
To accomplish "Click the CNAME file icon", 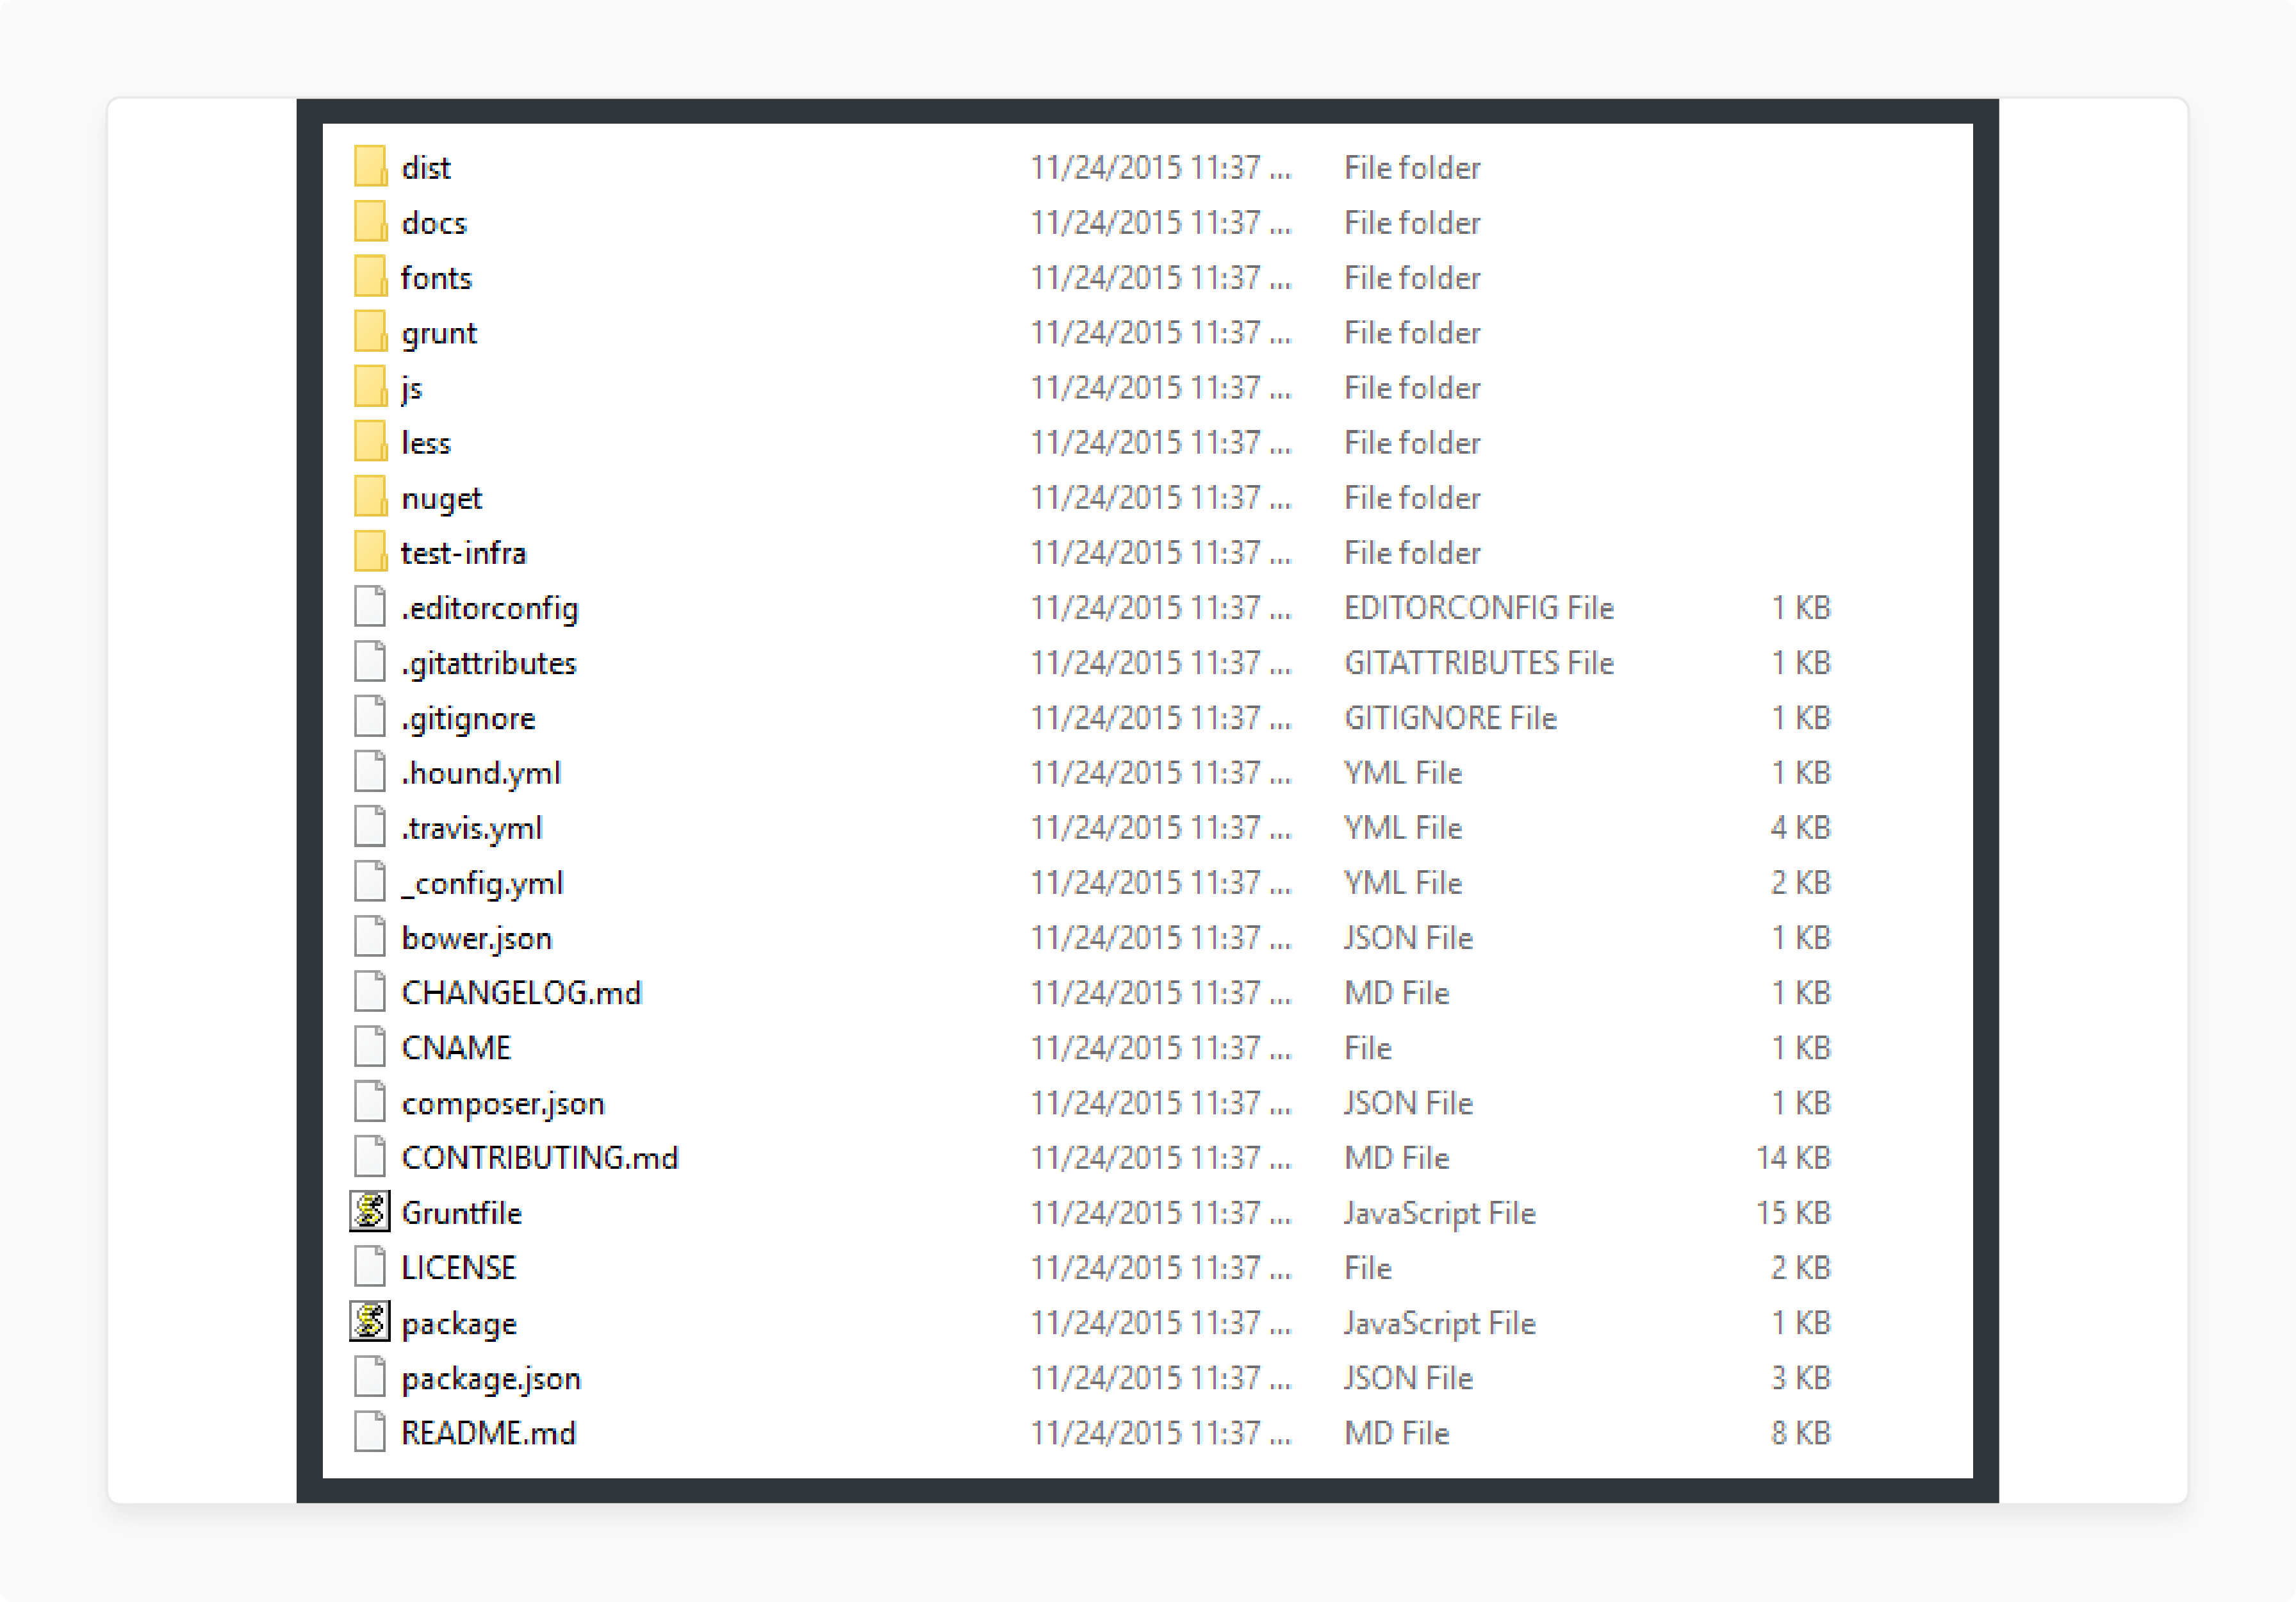I will pyautogui.click(x=370, y=1046).
